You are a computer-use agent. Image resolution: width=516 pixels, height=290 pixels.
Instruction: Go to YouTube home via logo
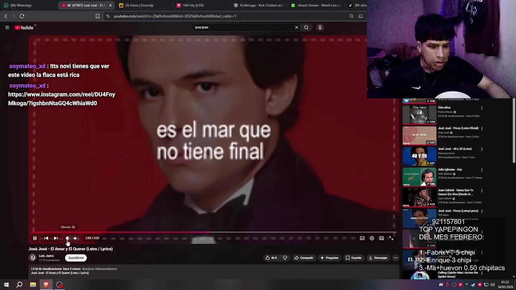tap(25, 27)
